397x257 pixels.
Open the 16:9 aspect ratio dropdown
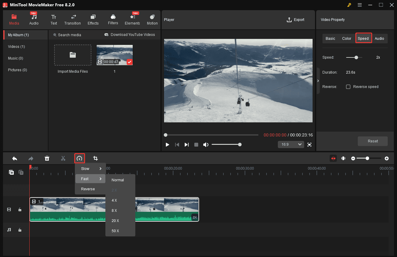[x=291, y=145]
